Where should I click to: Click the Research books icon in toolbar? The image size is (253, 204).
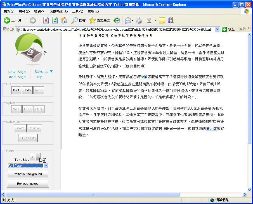170,20
